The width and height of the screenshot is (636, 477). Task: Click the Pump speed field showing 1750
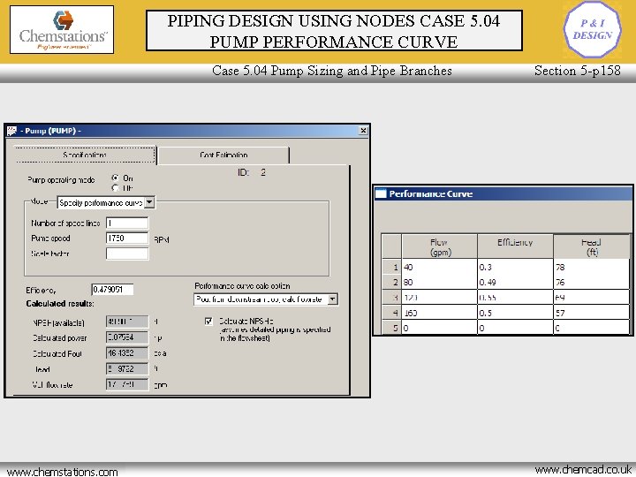[x=127, y=238]
